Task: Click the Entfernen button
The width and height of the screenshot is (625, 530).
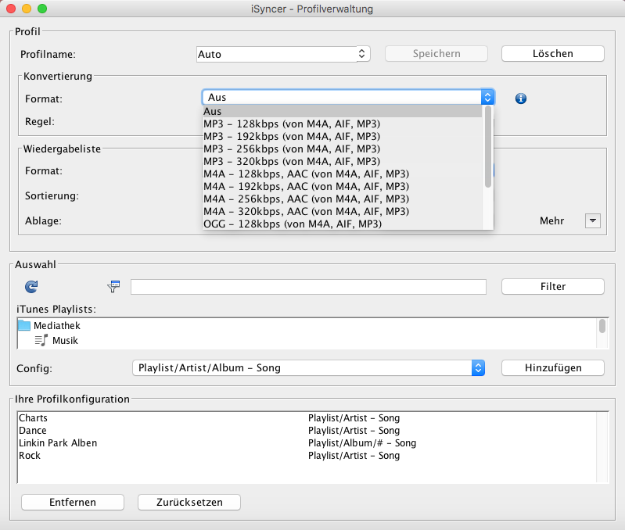Action: coord(73,502)
